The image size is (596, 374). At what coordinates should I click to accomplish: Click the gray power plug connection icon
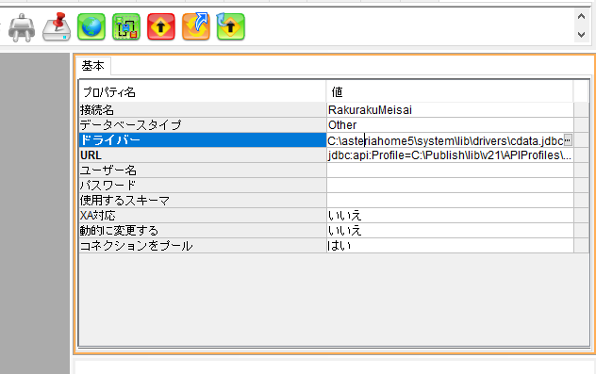point(22,27)
